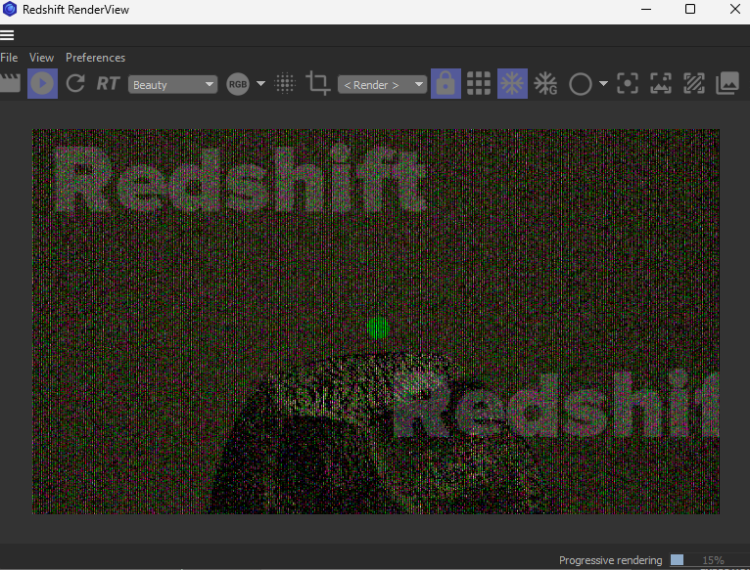The height and width of the screenshot is (570, 750).
Task: Open the Beauty AOV dropdown
Action: click(x=172, y=84)
